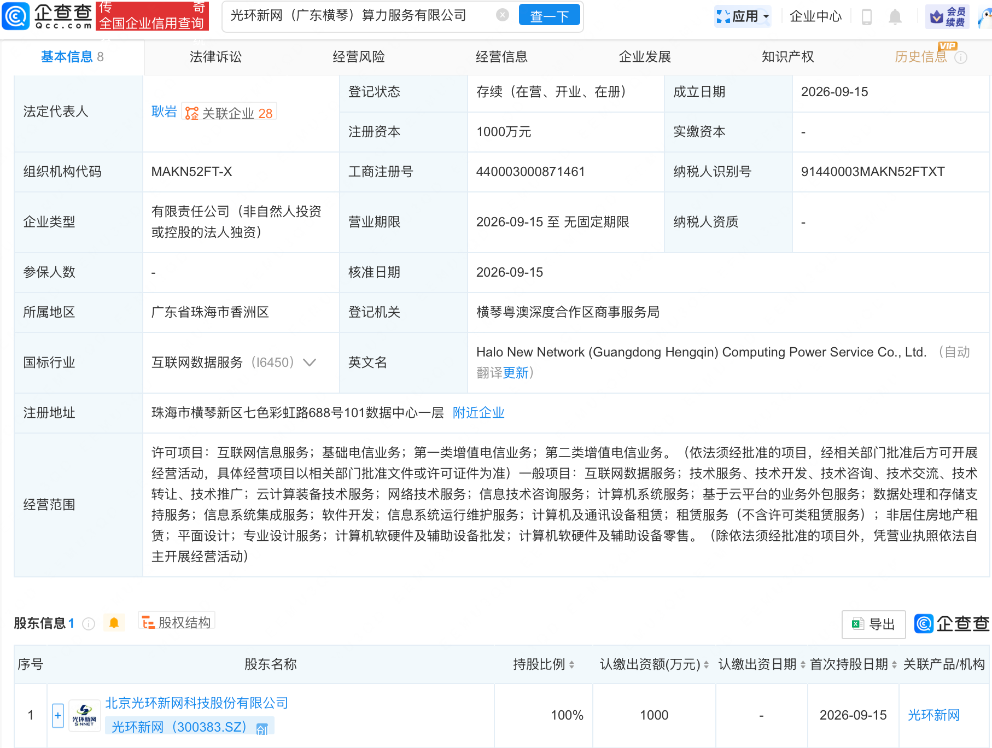Open the equity structure view
The height and width of the screenshot is (748, 992).
[177, 622]
